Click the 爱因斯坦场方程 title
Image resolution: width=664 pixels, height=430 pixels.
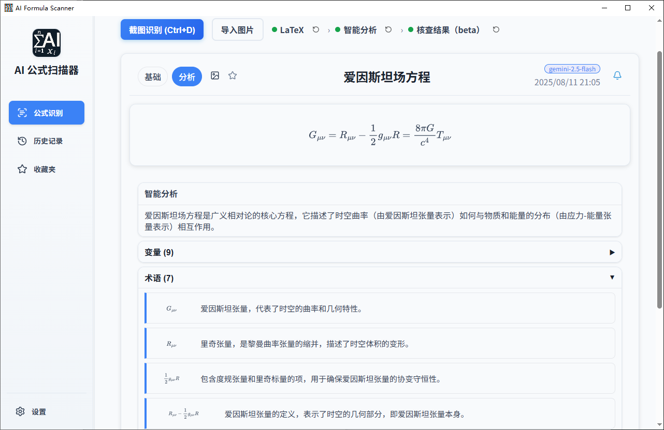pyautogui.click(x=387, y=78)
